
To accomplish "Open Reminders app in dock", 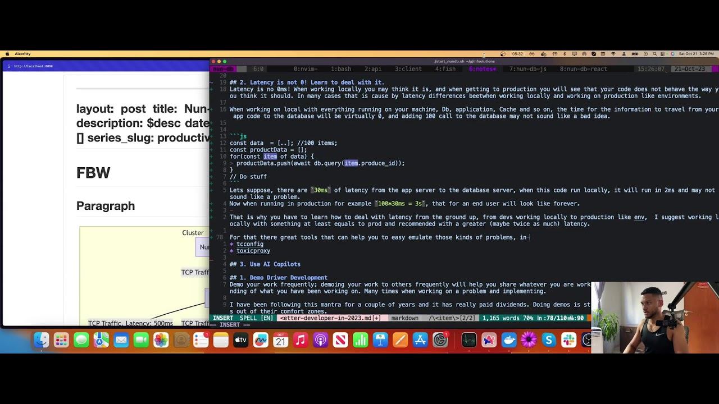I will coord(201,340).
